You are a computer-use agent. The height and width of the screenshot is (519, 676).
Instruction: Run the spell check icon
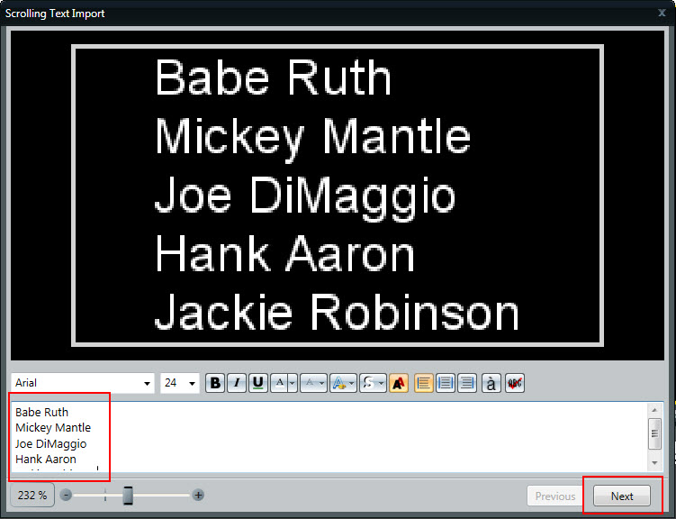pyautogui.click(x=514, y=383)
